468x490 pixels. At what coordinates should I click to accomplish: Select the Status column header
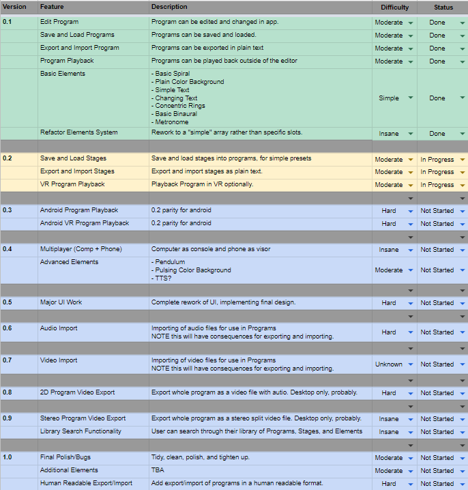click(x=443, y=8)
